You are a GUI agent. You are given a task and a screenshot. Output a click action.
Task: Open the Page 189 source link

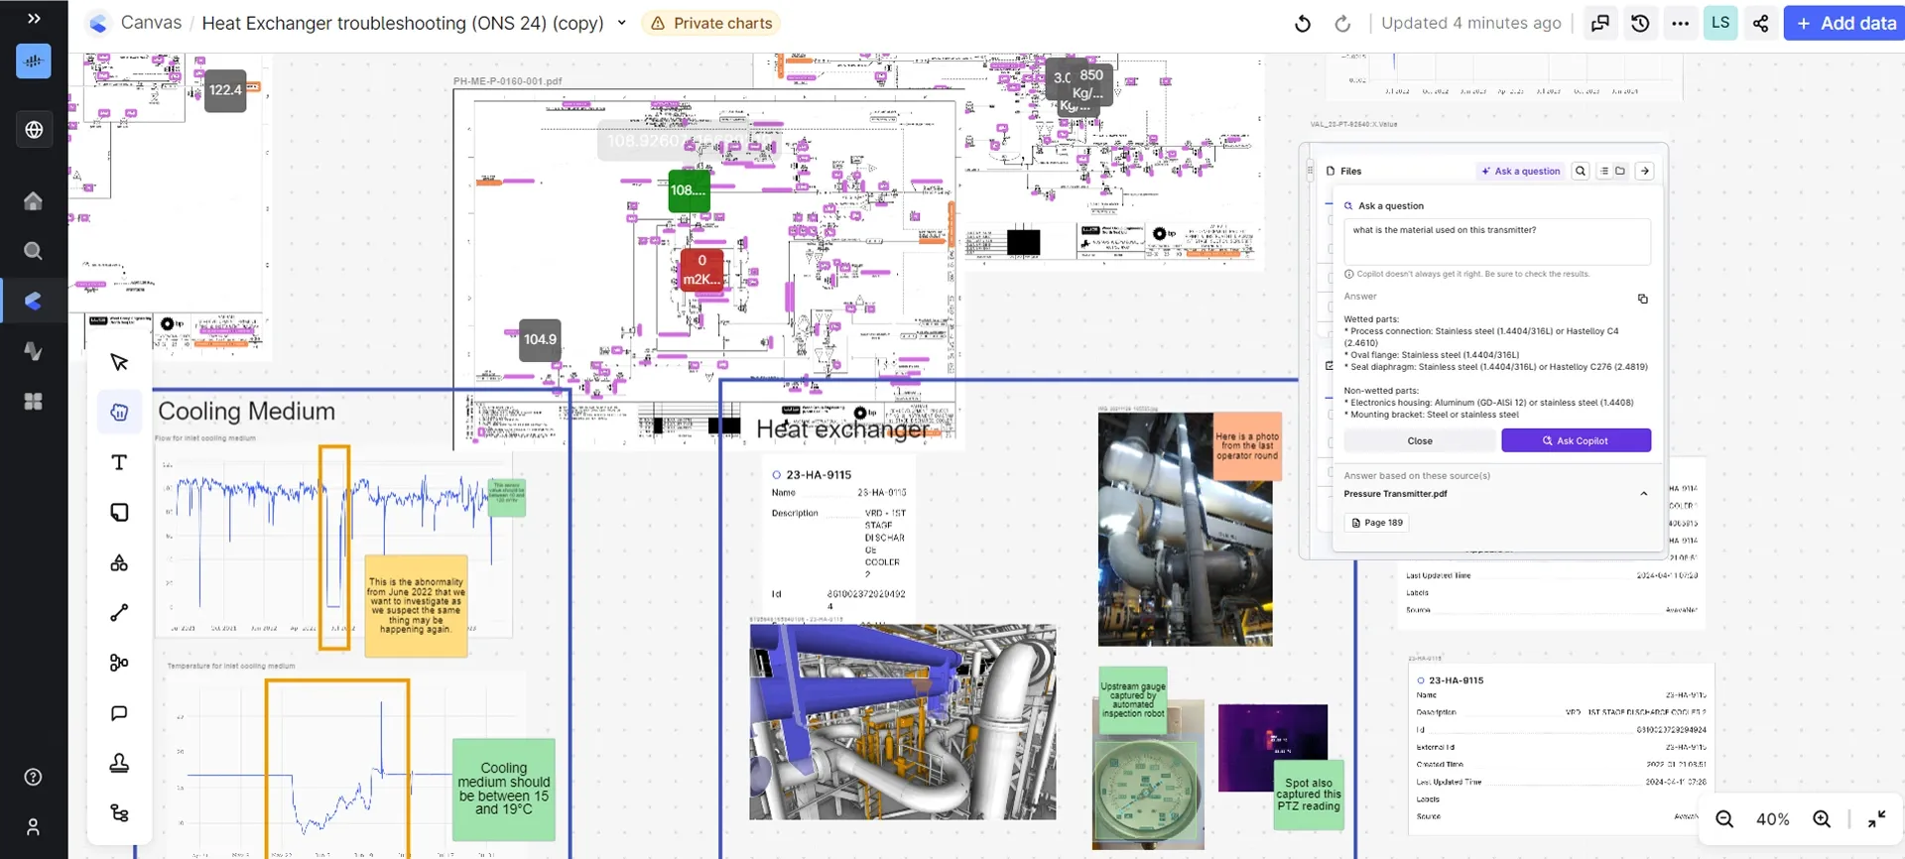tap(1377, 523)
